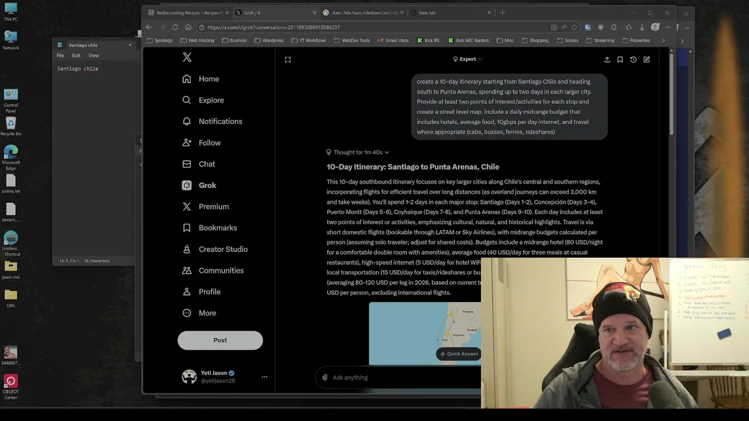Viewport: 749px width, 421px height.
Task: Click Yeti Jason profile avatar
Action: click(x=189, y=377)
